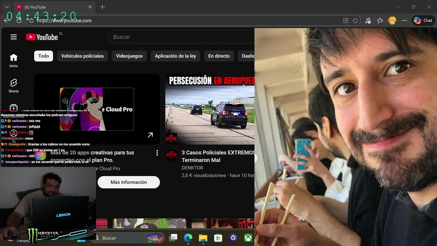Click the DENKTOR channel avatar
Screen dimensions: 437x246
click(x=171, y=154)
